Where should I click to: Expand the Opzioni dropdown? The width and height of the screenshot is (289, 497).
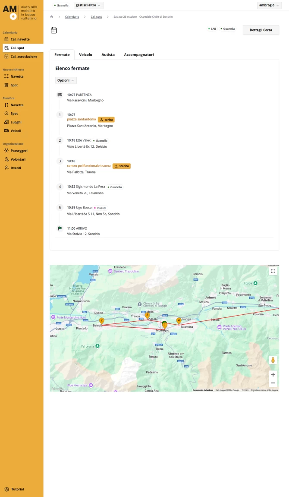[x=66, y=80]
